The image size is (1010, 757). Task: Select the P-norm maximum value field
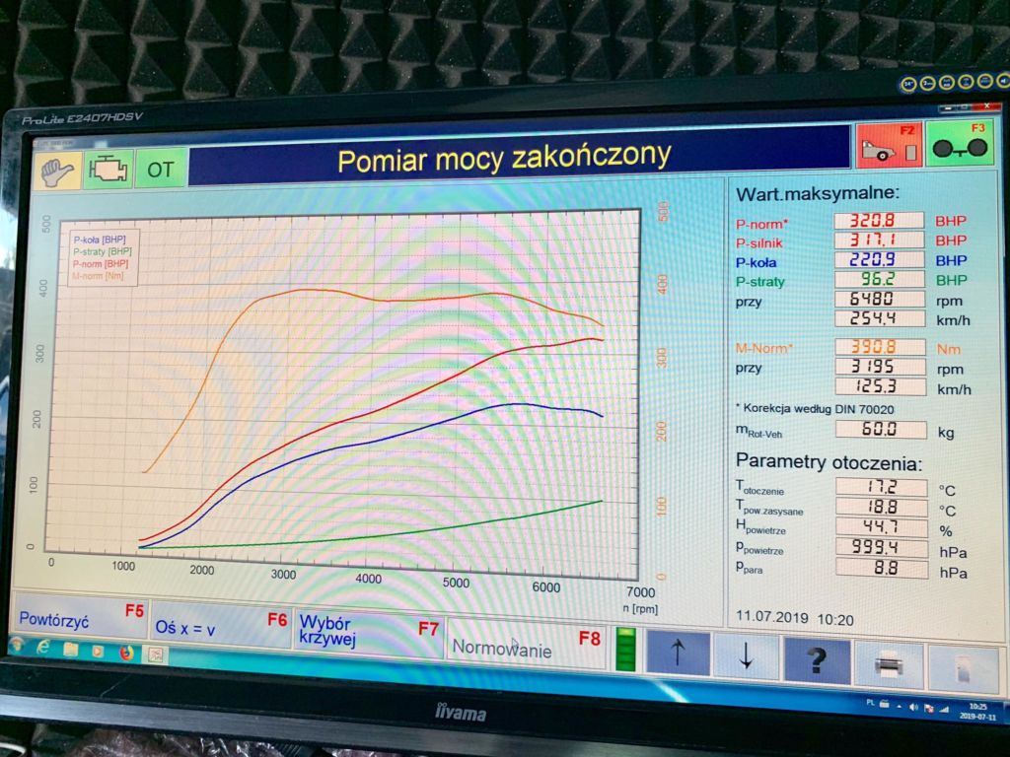[x=879, y=220]
